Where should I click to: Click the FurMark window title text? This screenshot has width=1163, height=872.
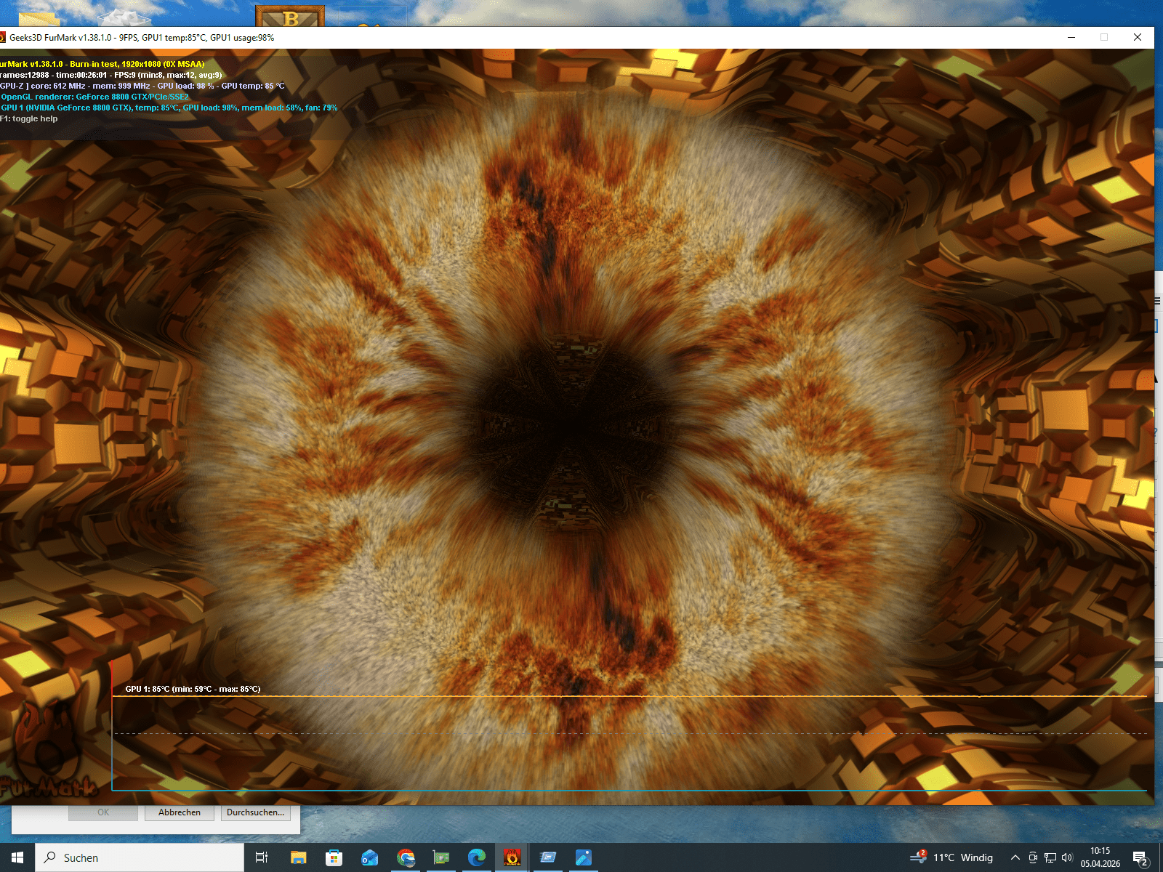pos(142,38)
